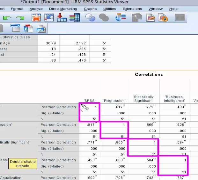Viewport: 198px width, 180px height.
Task: Click the .385 standard deviation cell
Action: pos(82,49)
